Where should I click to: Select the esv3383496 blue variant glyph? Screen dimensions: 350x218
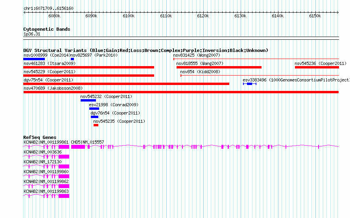tap(250, 84)
